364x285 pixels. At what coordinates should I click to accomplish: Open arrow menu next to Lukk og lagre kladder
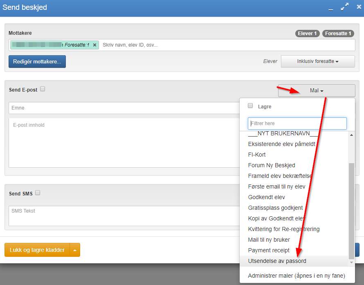75,250
